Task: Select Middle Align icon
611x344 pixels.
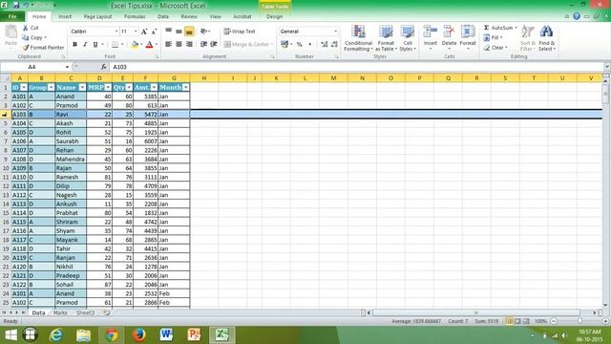Action: click(179, 32)
